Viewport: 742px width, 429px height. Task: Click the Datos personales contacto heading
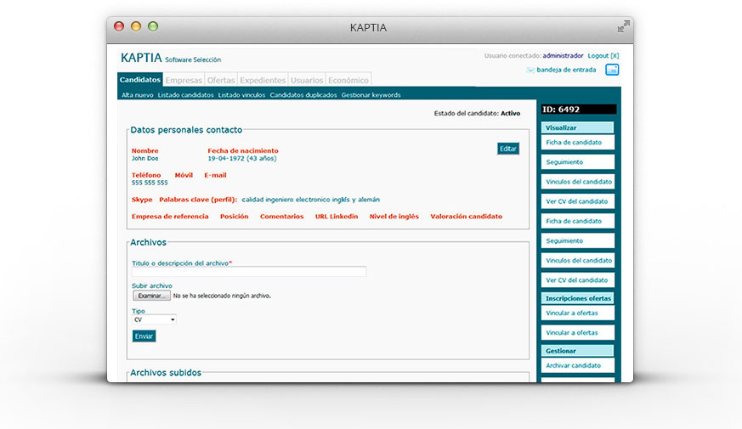186,130
